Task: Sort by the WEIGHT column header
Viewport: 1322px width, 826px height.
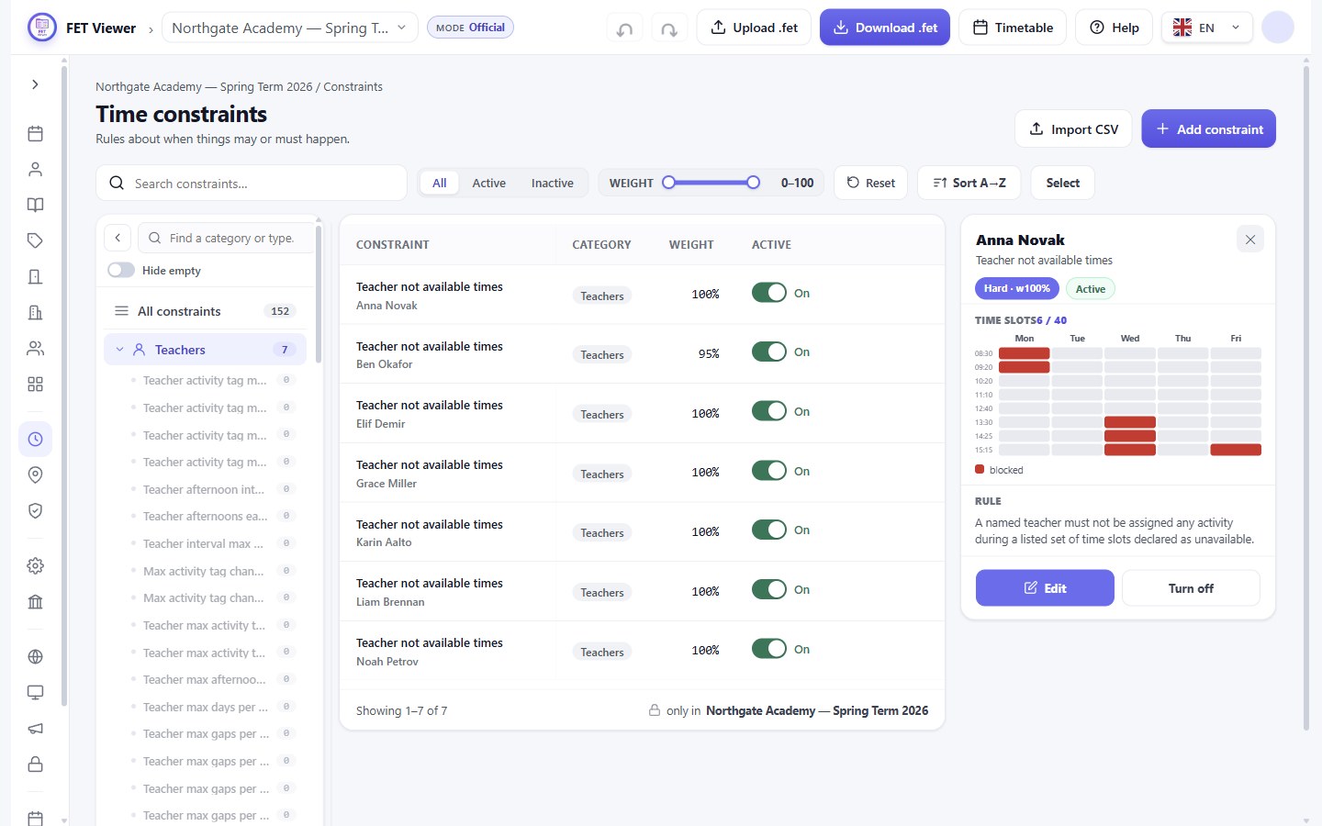Action: click(691, 244)
